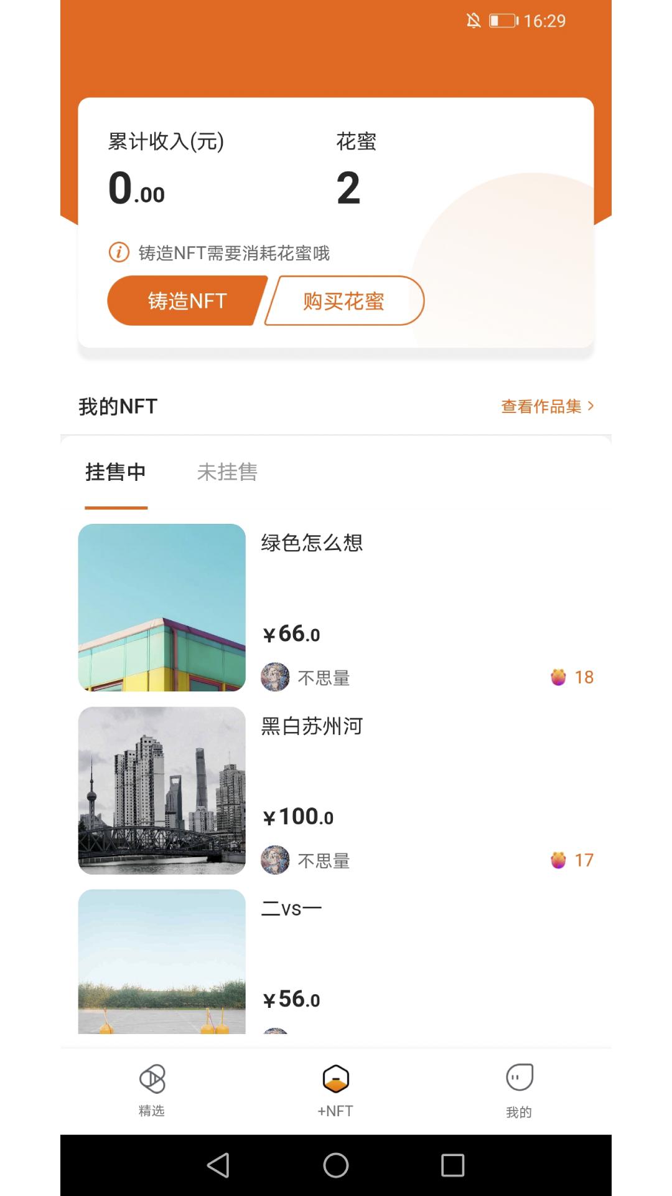Tap honey icon on 绿色怎么想 listing
This screenshot has height=1196, width=672.
[x=558, y=677]
